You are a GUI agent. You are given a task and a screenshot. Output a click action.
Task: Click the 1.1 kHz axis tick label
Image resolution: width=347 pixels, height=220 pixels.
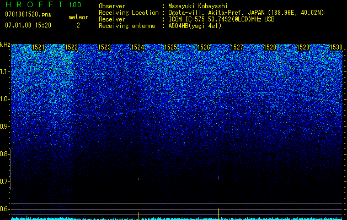4,71
